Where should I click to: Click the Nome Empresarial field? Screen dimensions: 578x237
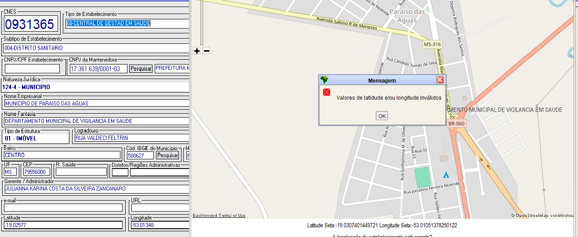click(96, 104)
